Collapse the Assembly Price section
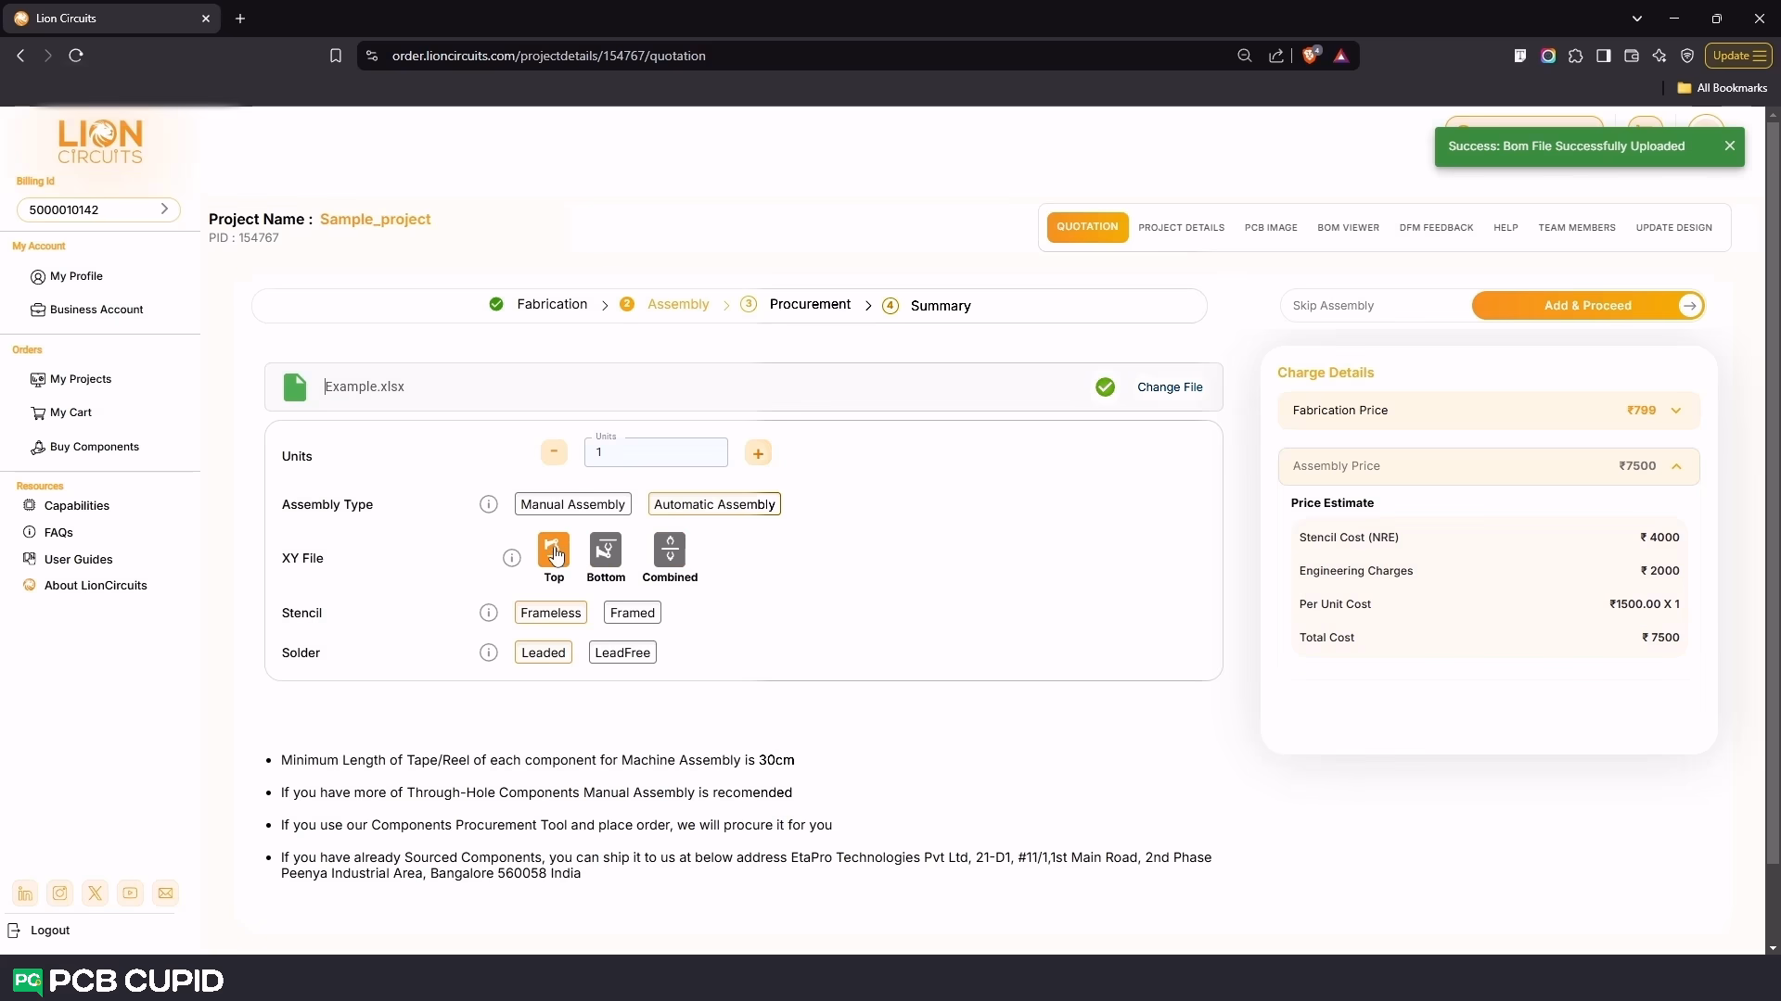The height and width of the screenshot is (1001, 1781). pos(1675,466)
